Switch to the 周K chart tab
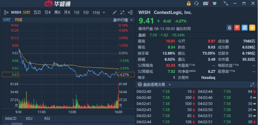 point(57,12)
